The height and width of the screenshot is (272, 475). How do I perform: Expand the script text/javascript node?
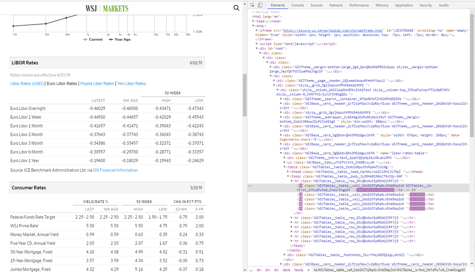(257, 44)
